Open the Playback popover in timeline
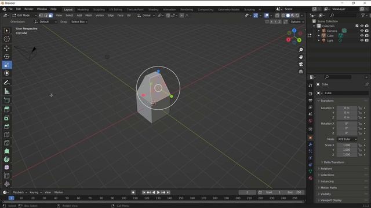371x208 pixels. [20, 192]
